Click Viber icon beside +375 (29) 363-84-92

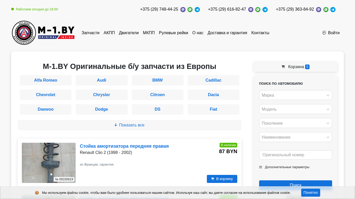click(319, 10)
